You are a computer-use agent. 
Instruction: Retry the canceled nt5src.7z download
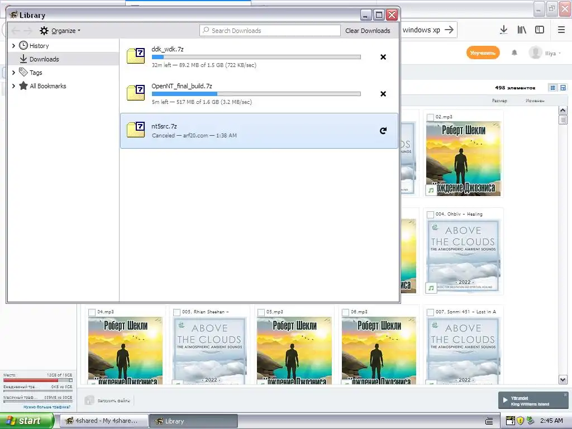(x=383, y=131)
